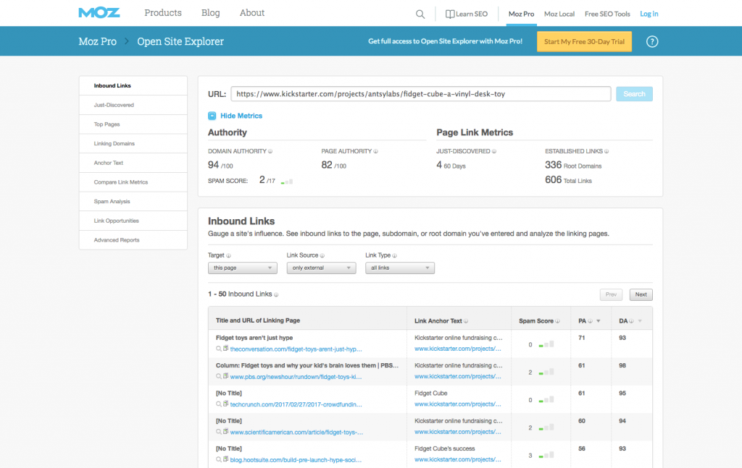This screenshot has height=468, width=742.
Task: Open the Products menu
Action: 163,13
